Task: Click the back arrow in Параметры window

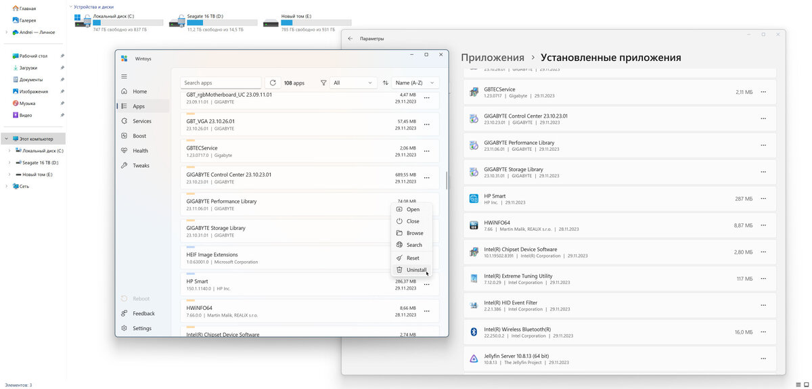Action: click(x=350, y=39)
